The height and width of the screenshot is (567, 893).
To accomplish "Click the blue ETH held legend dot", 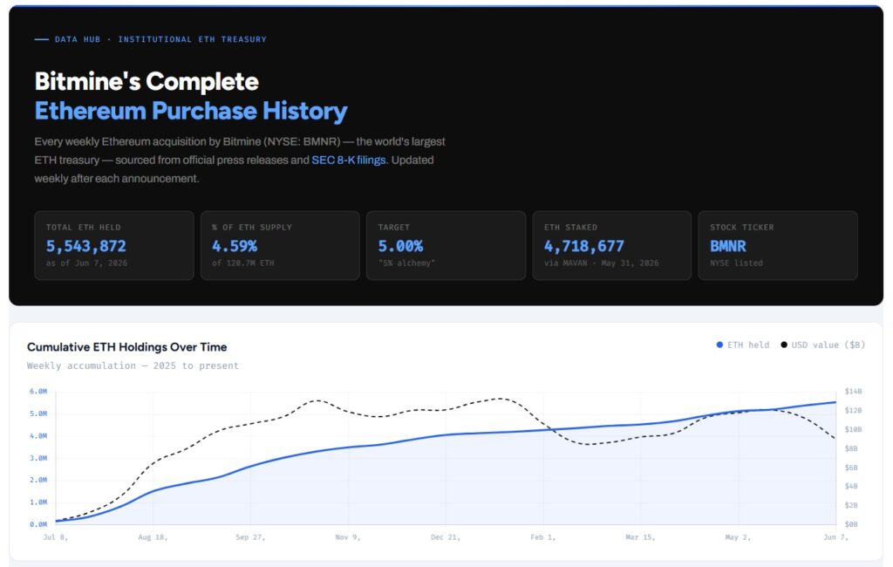I will pyautogui.click(x=719, y=345).
